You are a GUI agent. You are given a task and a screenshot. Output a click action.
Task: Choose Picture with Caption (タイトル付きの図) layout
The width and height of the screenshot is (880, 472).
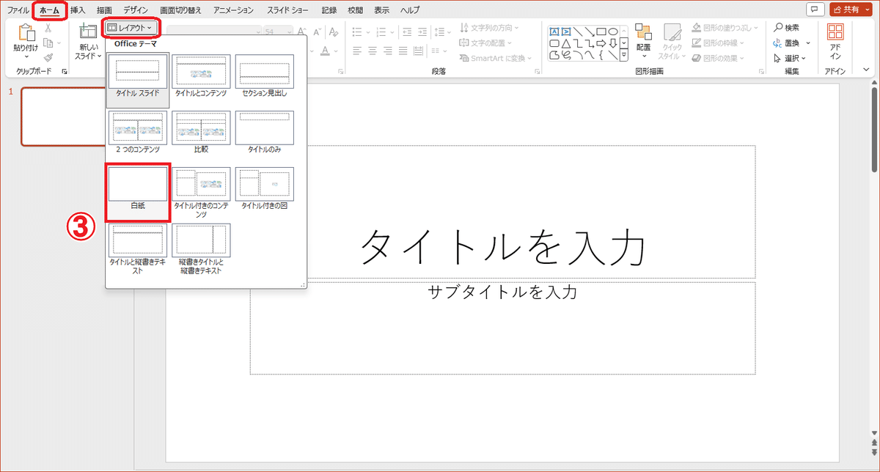(x=265, y=189)
